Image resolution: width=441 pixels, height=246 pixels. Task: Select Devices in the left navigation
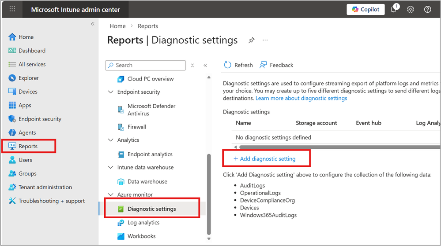[x=28, y=92]
